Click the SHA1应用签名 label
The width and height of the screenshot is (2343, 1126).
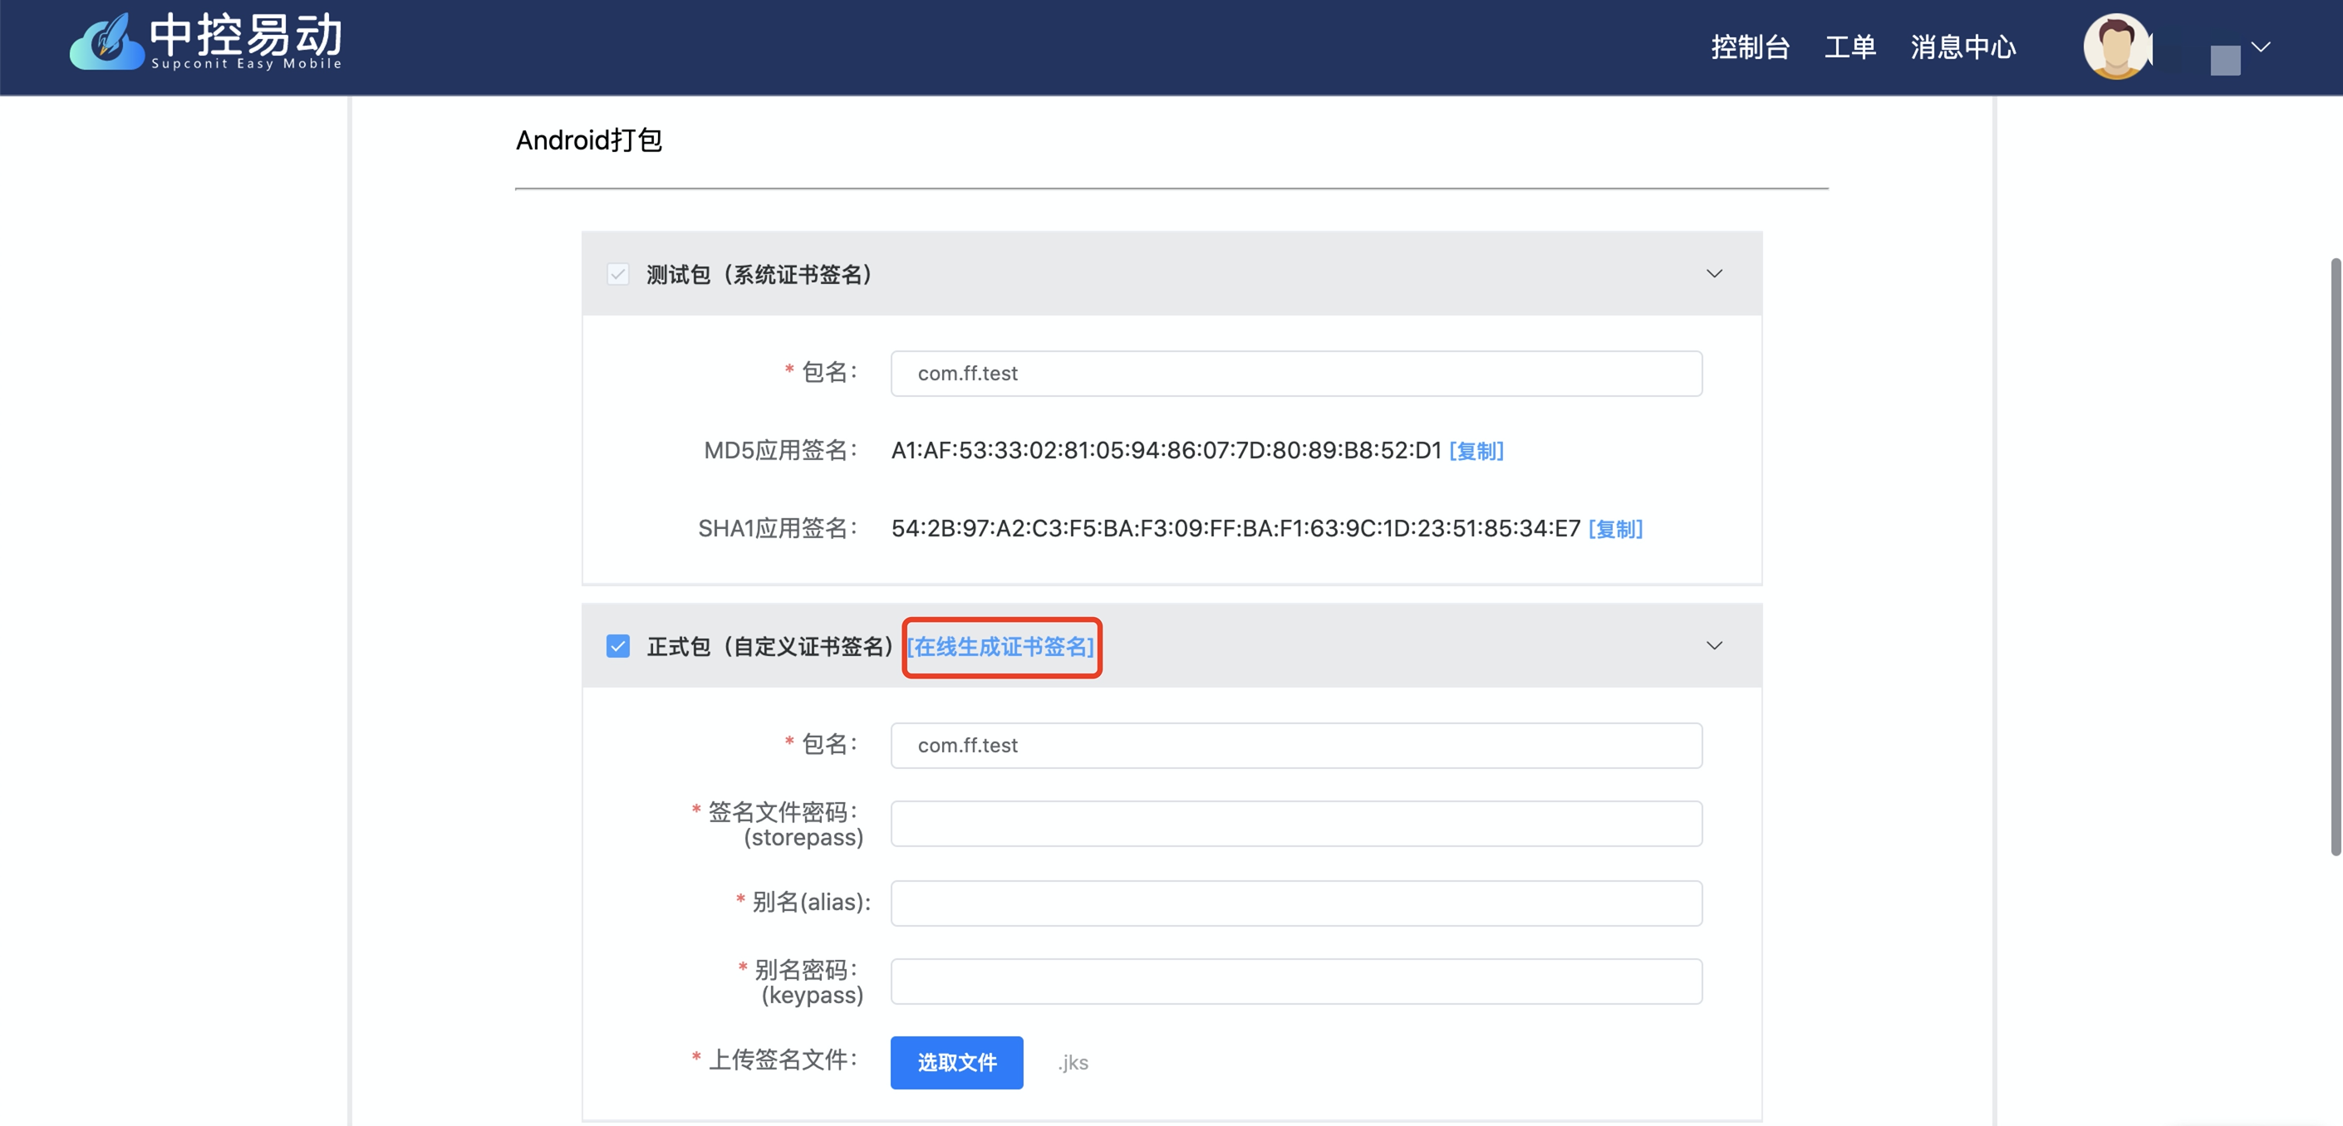click(x=778, y=528)
